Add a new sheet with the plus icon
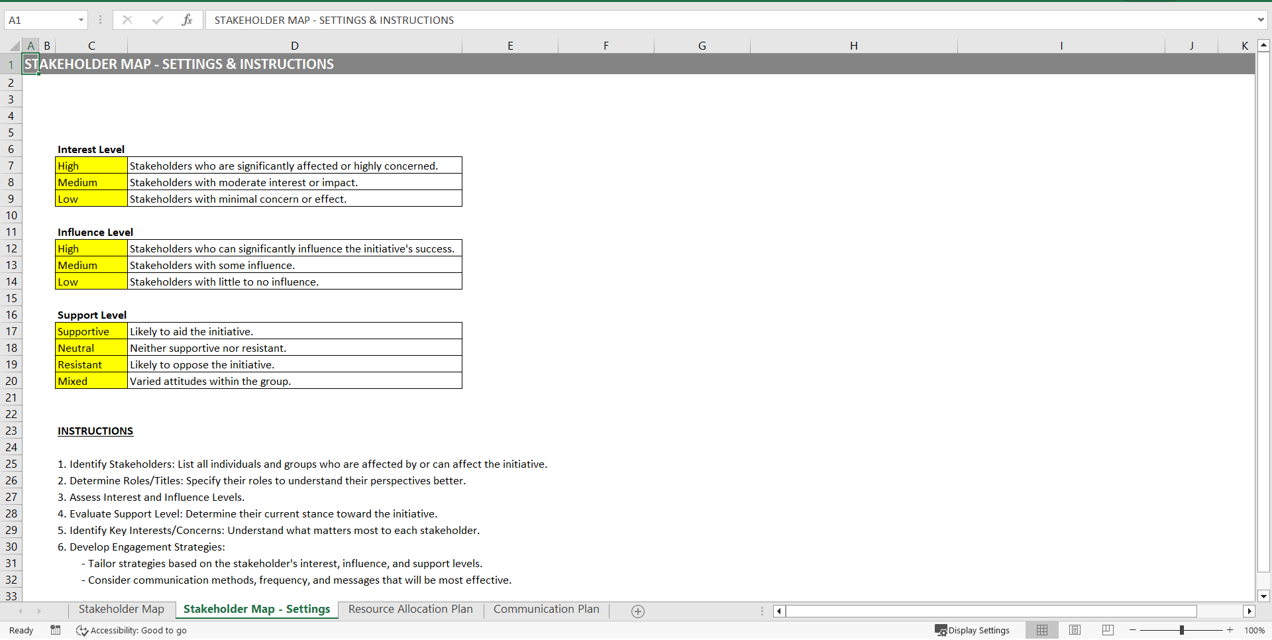1272x640 pixels. (x=638, y=612)
